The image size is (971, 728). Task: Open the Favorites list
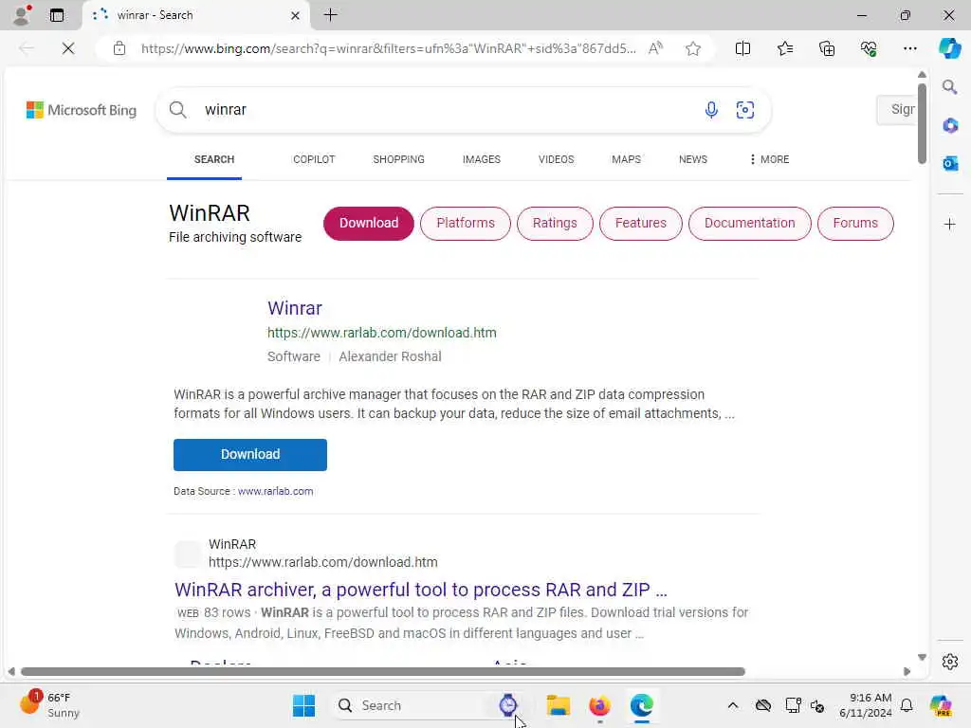(x=784, y=48)
